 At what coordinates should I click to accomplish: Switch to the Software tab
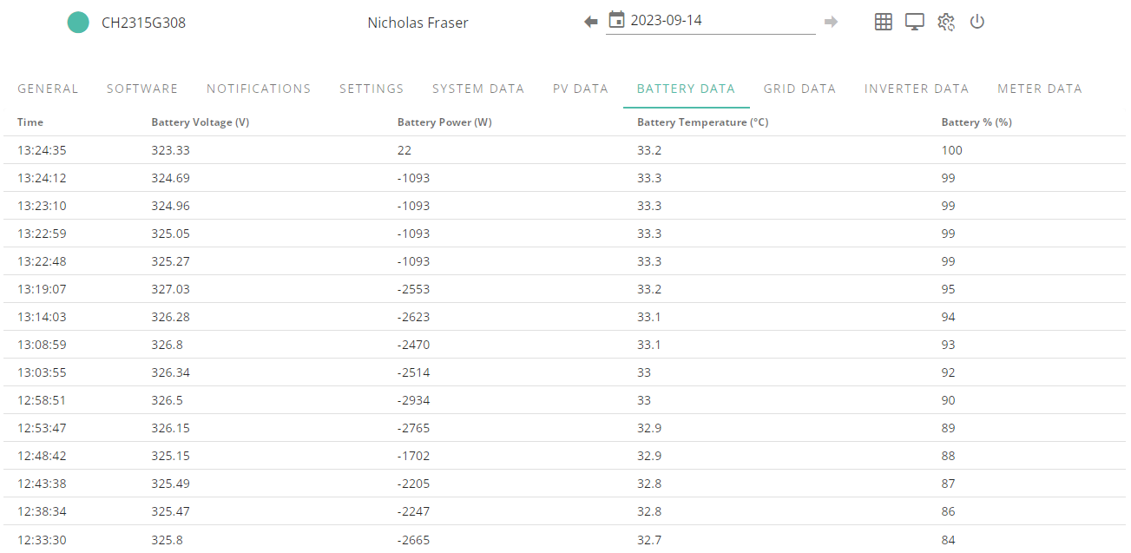[142, 89]
